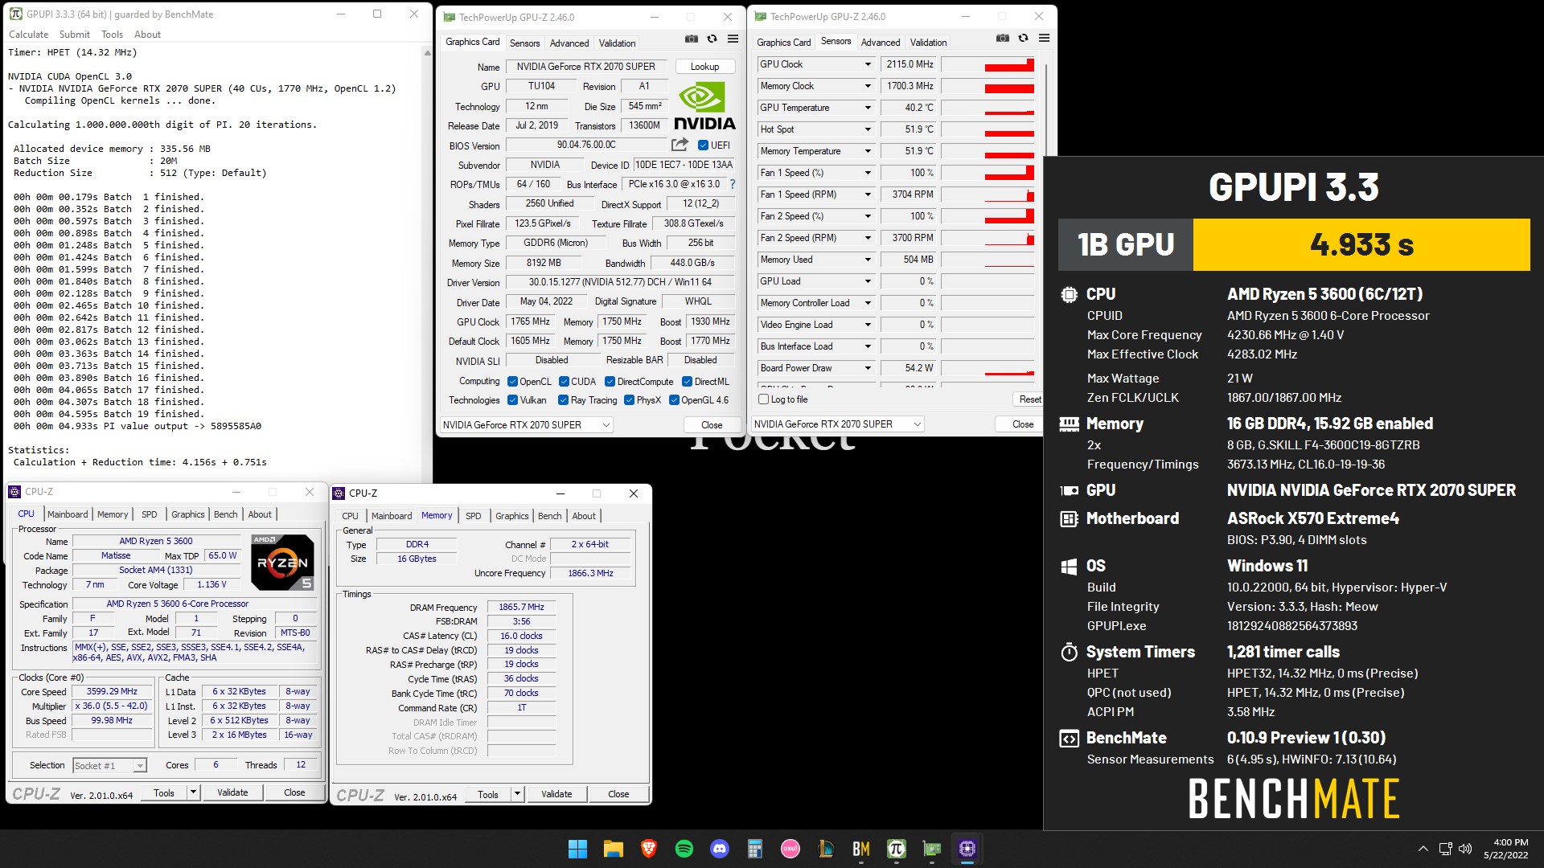Toggle CUDA checkbox in GPU-Z

pyautogui.click(x=565, y=382)
